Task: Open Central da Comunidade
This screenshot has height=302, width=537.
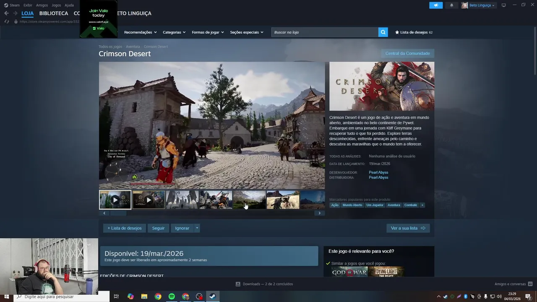Action: pyautogui.click(x=407, y=53)
